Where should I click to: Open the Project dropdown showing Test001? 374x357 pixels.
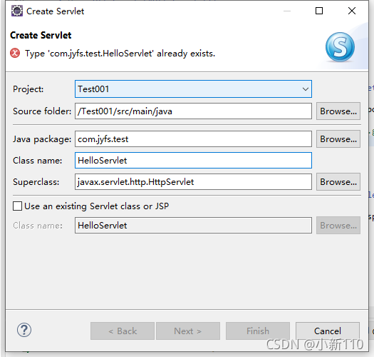pos(193,89)
